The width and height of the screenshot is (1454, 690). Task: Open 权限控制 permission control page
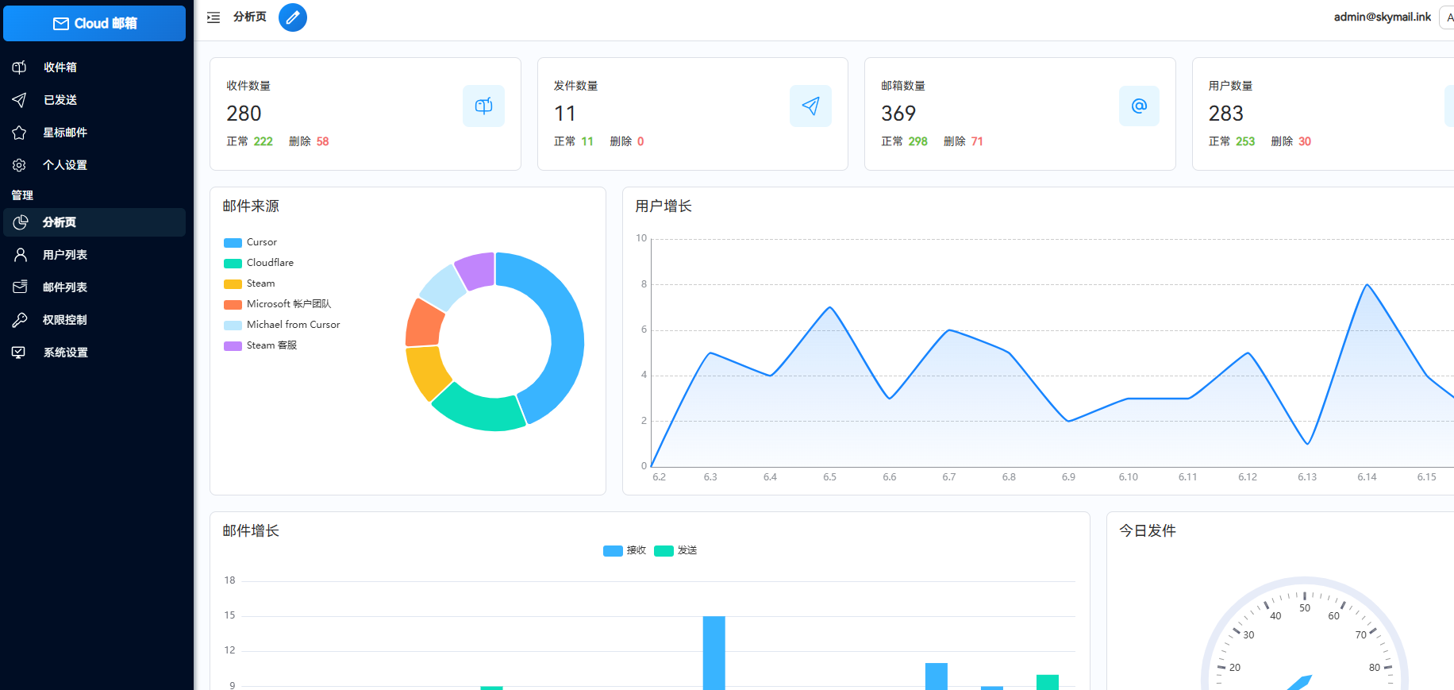point(65,320)
